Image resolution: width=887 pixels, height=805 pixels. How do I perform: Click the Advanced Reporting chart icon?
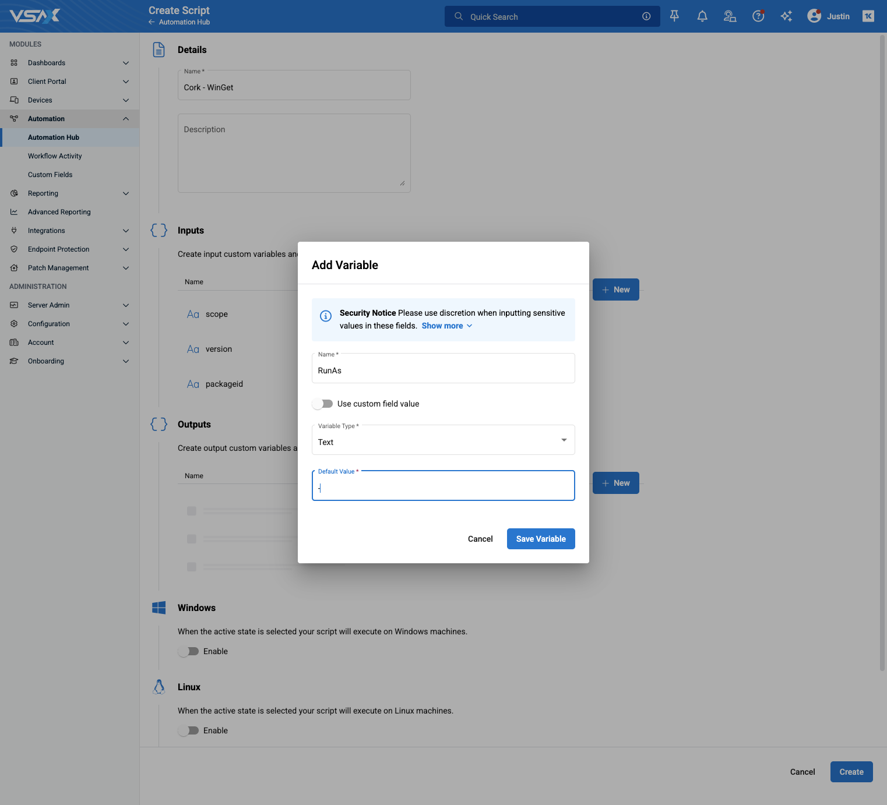[14, 212]
